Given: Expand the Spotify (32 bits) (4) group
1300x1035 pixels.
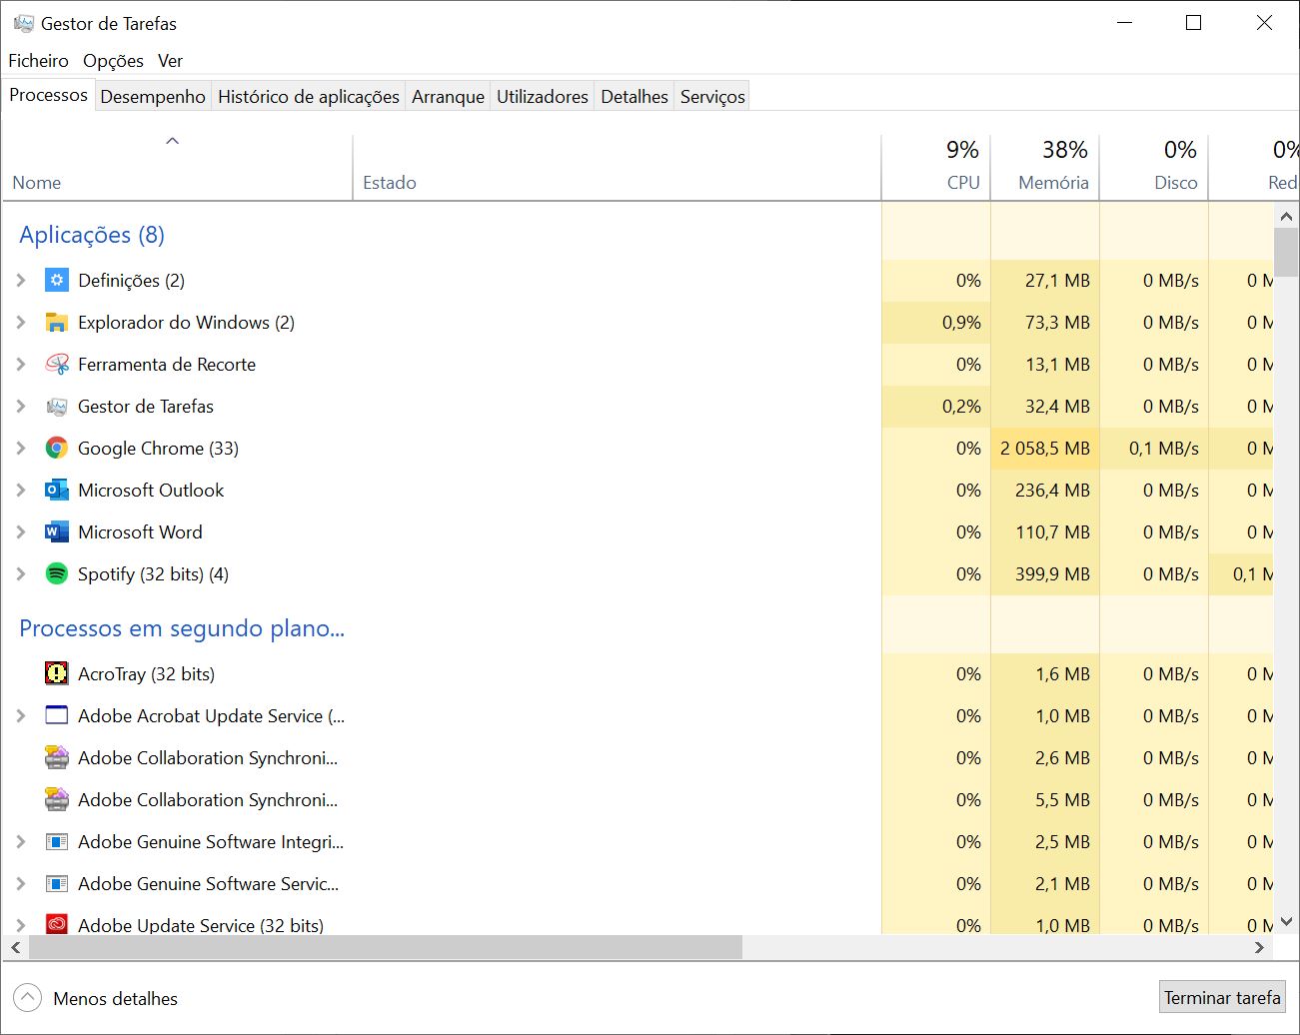Looking at the screenshot, I should (x=21, y=574).
